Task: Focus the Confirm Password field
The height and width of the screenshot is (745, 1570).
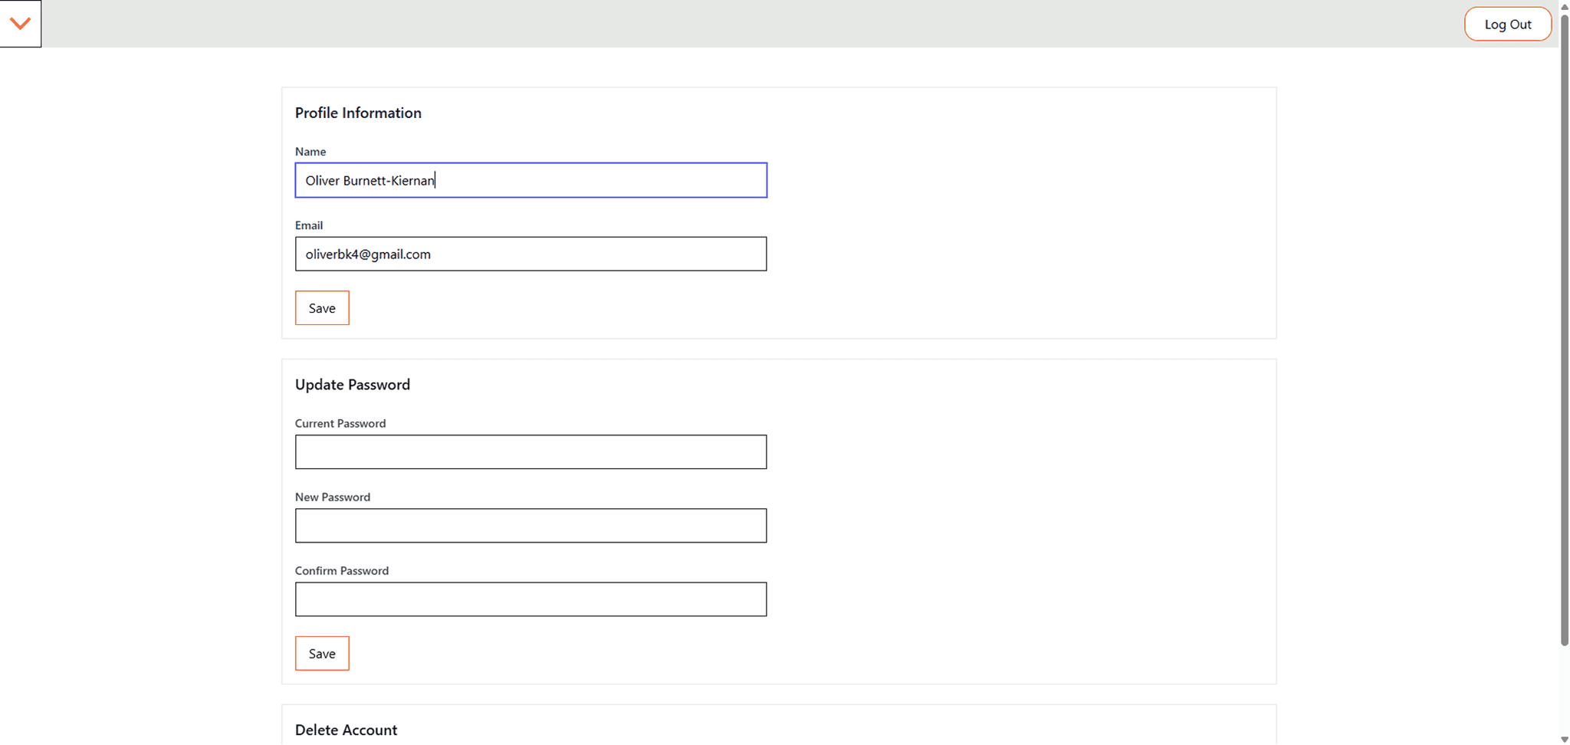Action: (x=530, y=599)
